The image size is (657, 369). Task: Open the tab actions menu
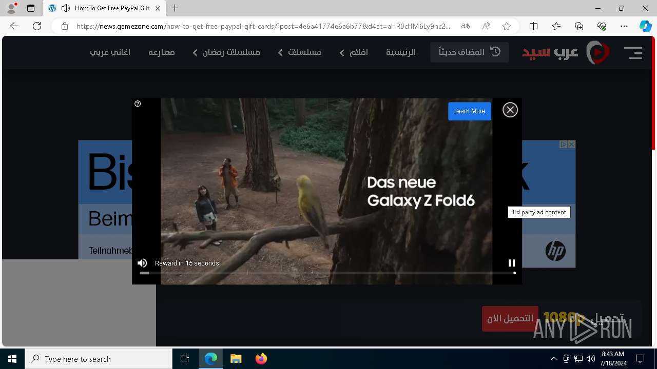(x=31, y=8)
